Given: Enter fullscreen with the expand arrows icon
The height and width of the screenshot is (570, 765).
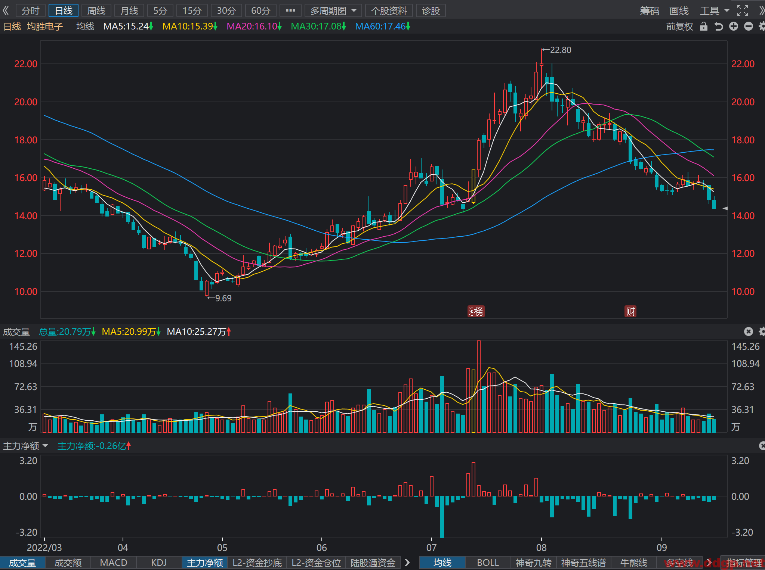Looking at the screenshot, I should point(743,10).
